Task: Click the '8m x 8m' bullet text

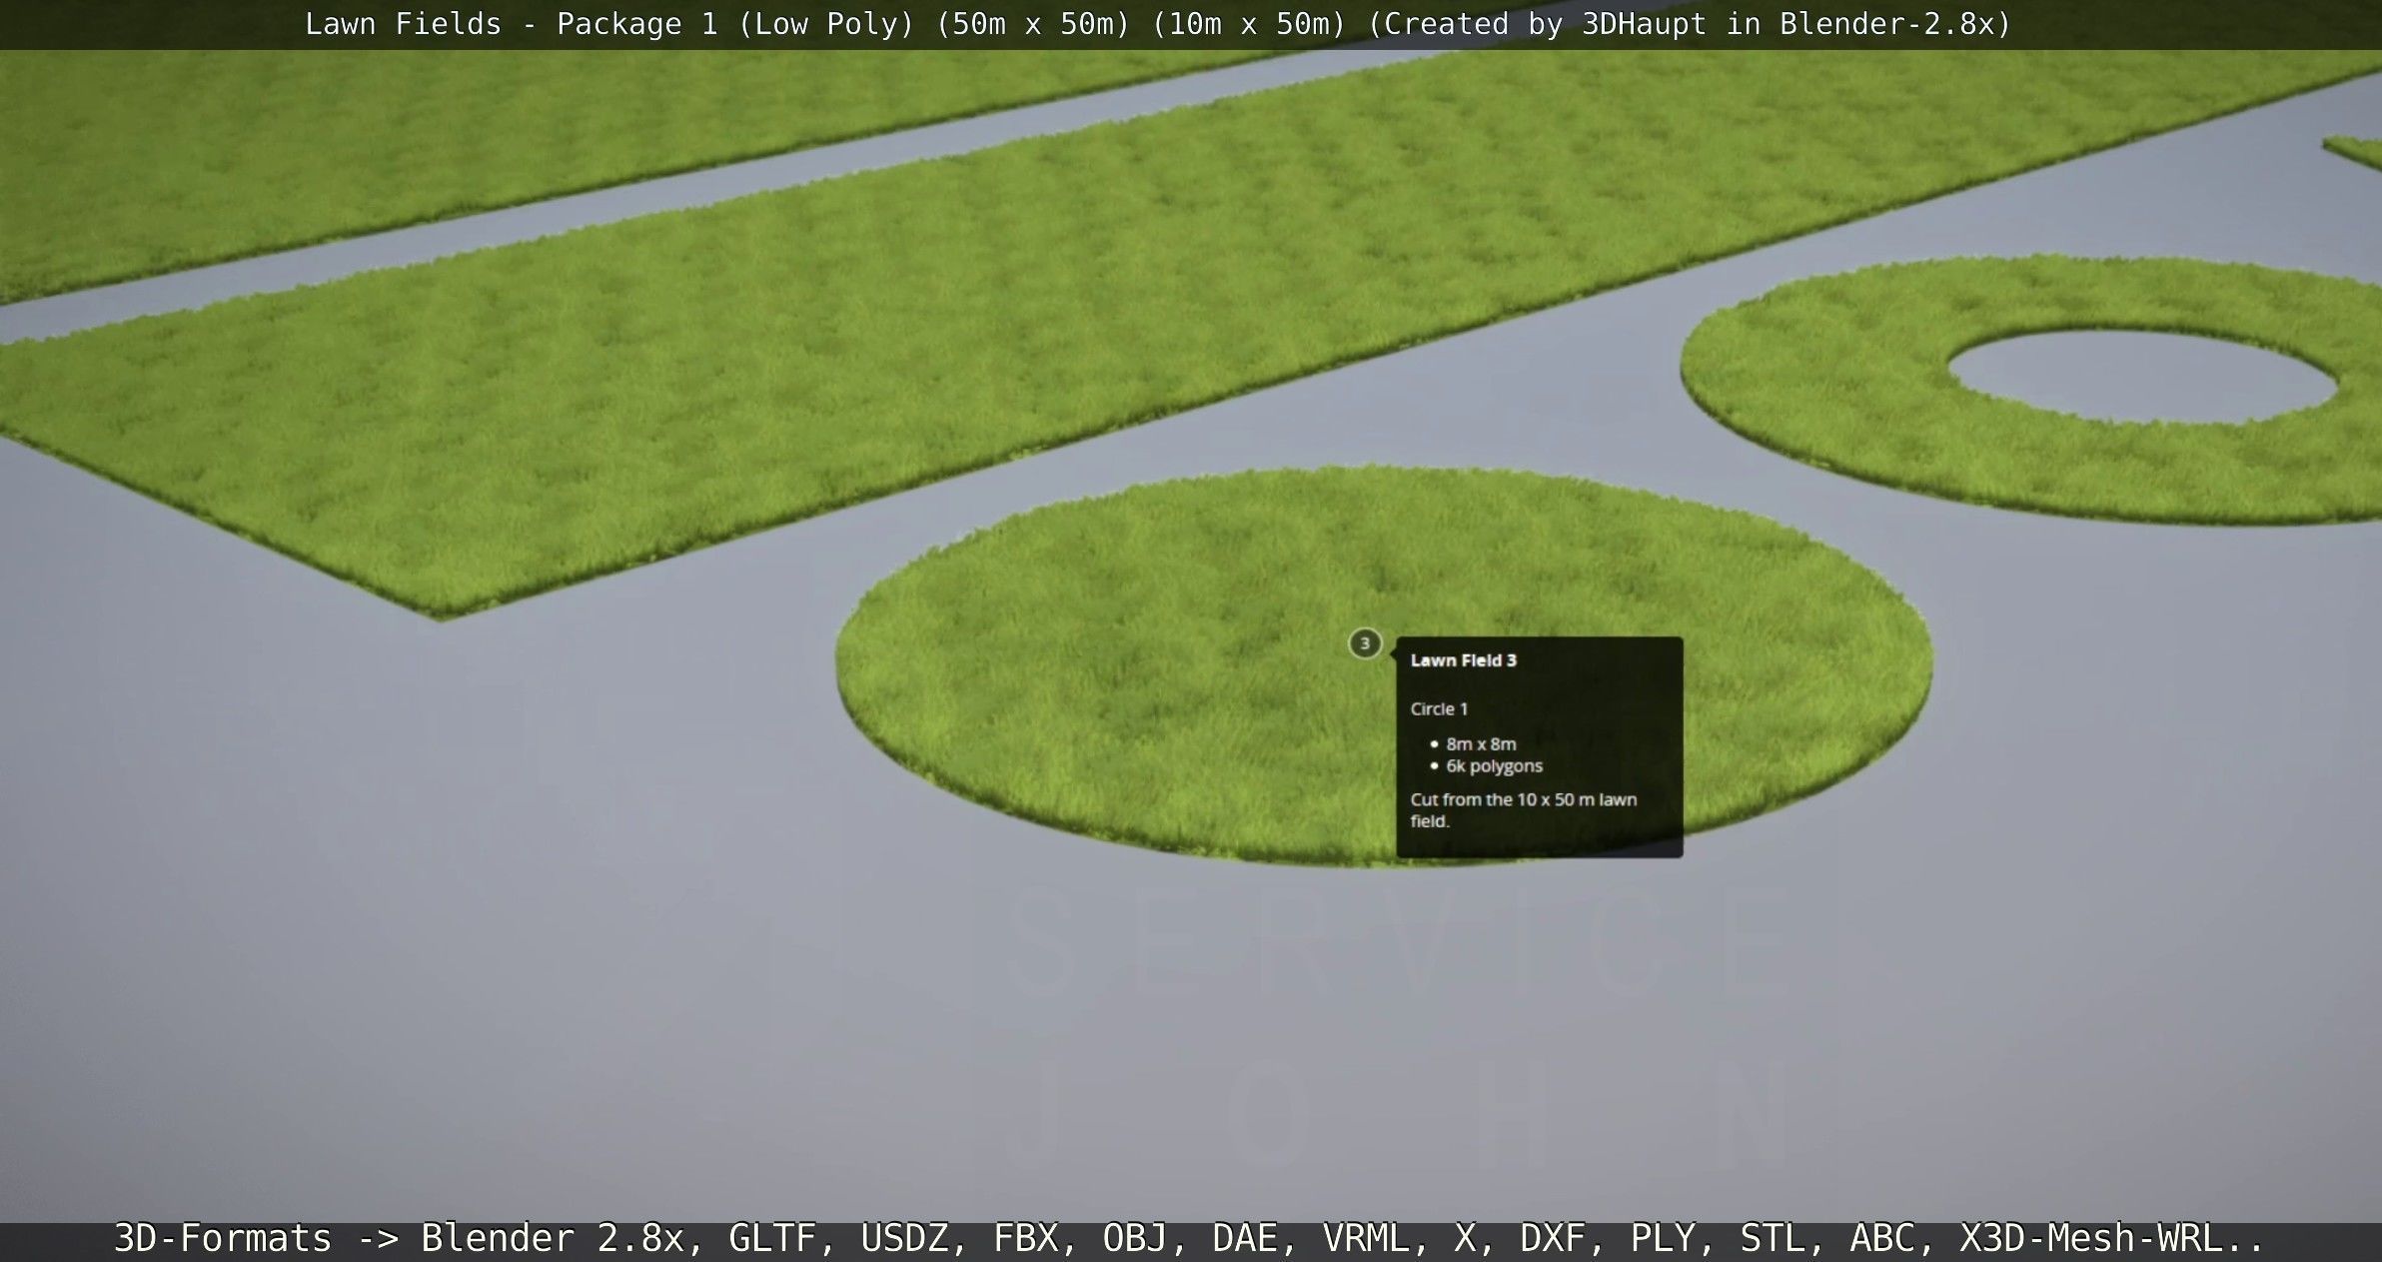Action: tap(1481, 743)
